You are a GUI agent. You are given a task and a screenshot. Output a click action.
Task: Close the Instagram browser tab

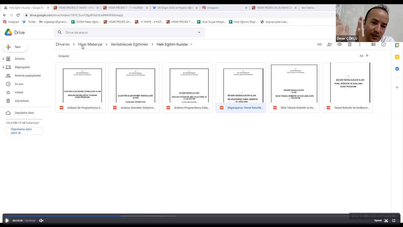(247, 8)
